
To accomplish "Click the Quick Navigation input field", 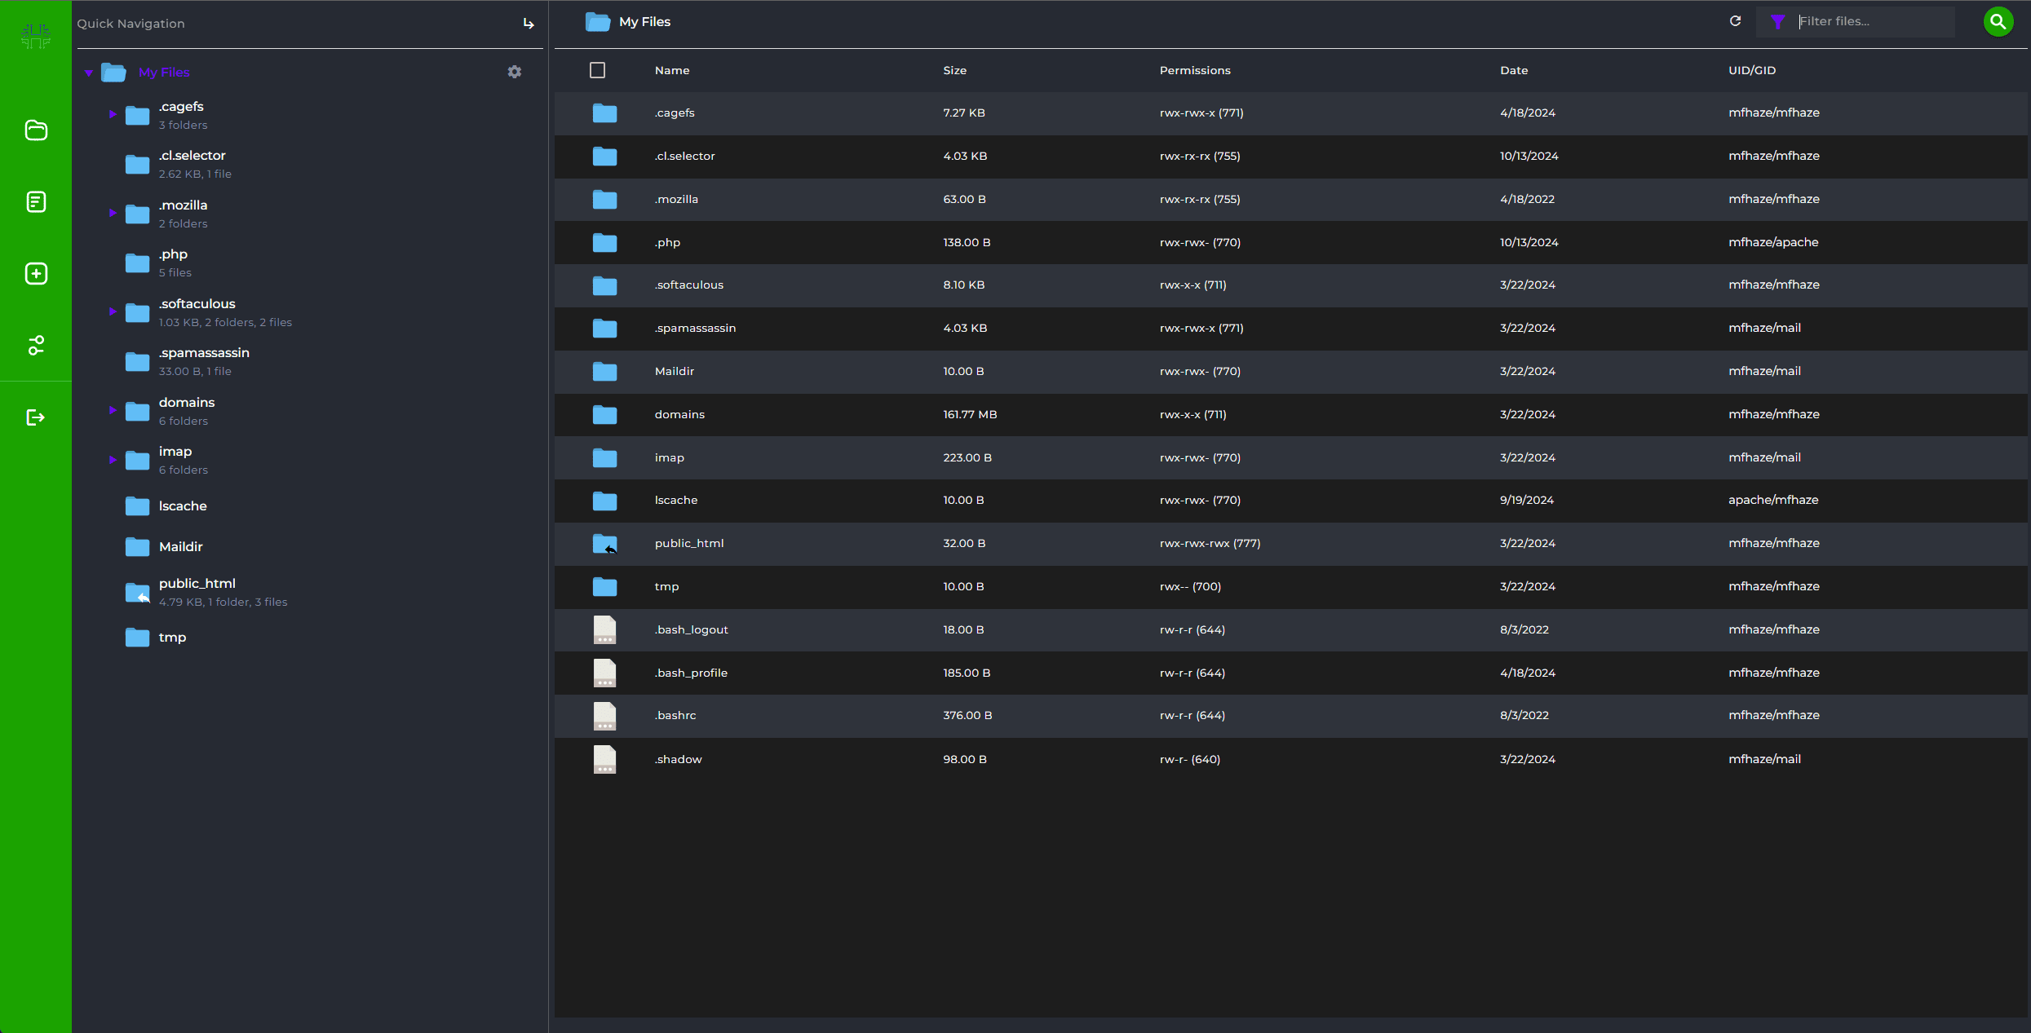I will click(295, 24).
